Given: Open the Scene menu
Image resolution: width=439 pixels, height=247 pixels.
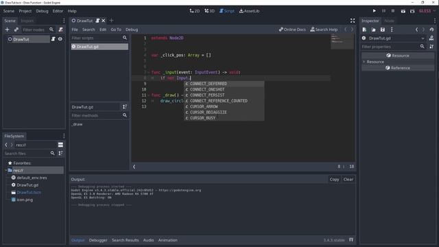Looking at the screenshot, I should (9, 11).
